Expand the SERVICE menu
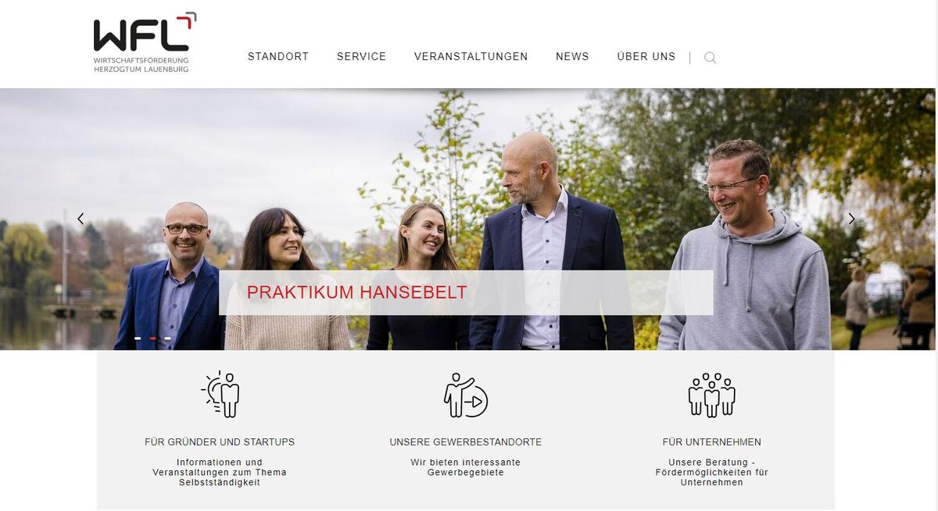The image size is (938, 511). (361, 56)
